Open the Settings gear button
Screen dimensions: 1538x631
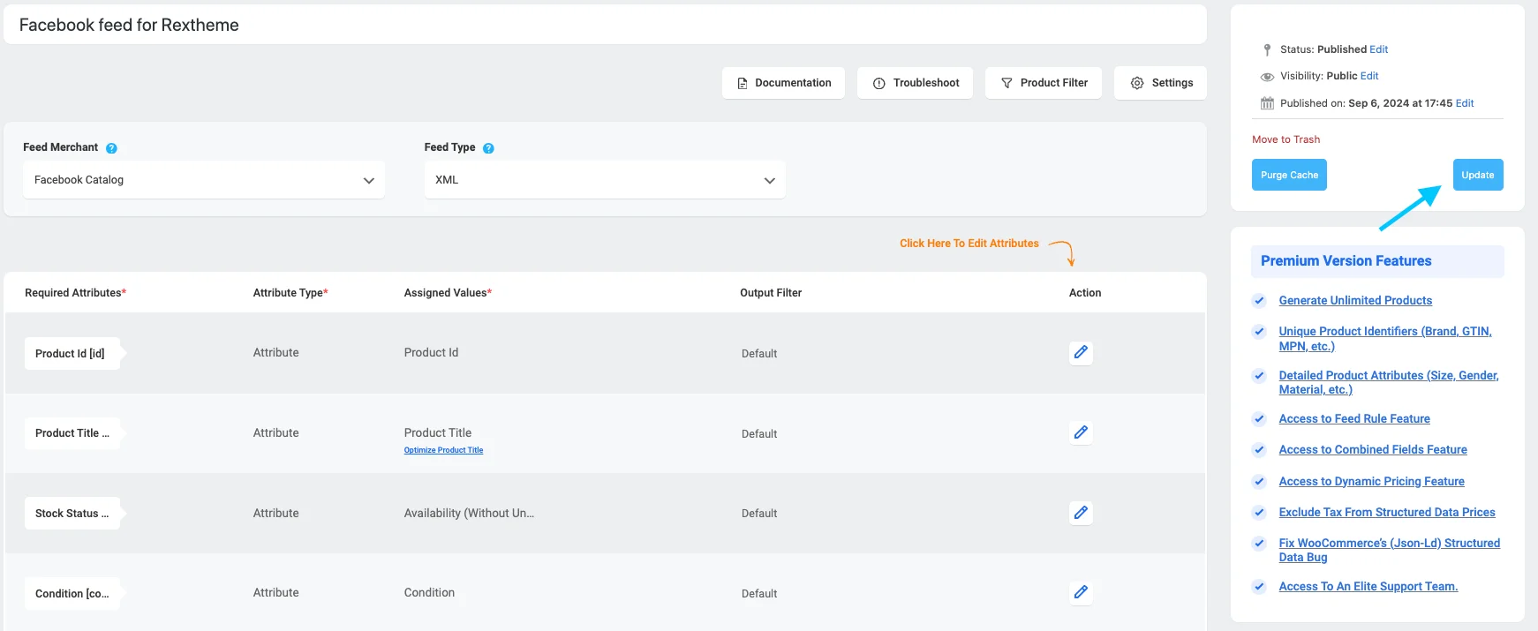pyautogui.click(x=1160, y=83)
